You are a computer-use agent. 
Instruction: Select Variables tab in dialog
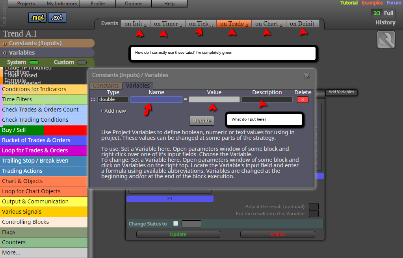coord(138,86)
